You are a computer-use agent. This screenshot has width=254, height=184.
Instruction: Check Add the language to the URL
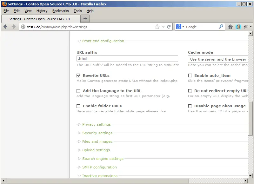tap(78, 91)
